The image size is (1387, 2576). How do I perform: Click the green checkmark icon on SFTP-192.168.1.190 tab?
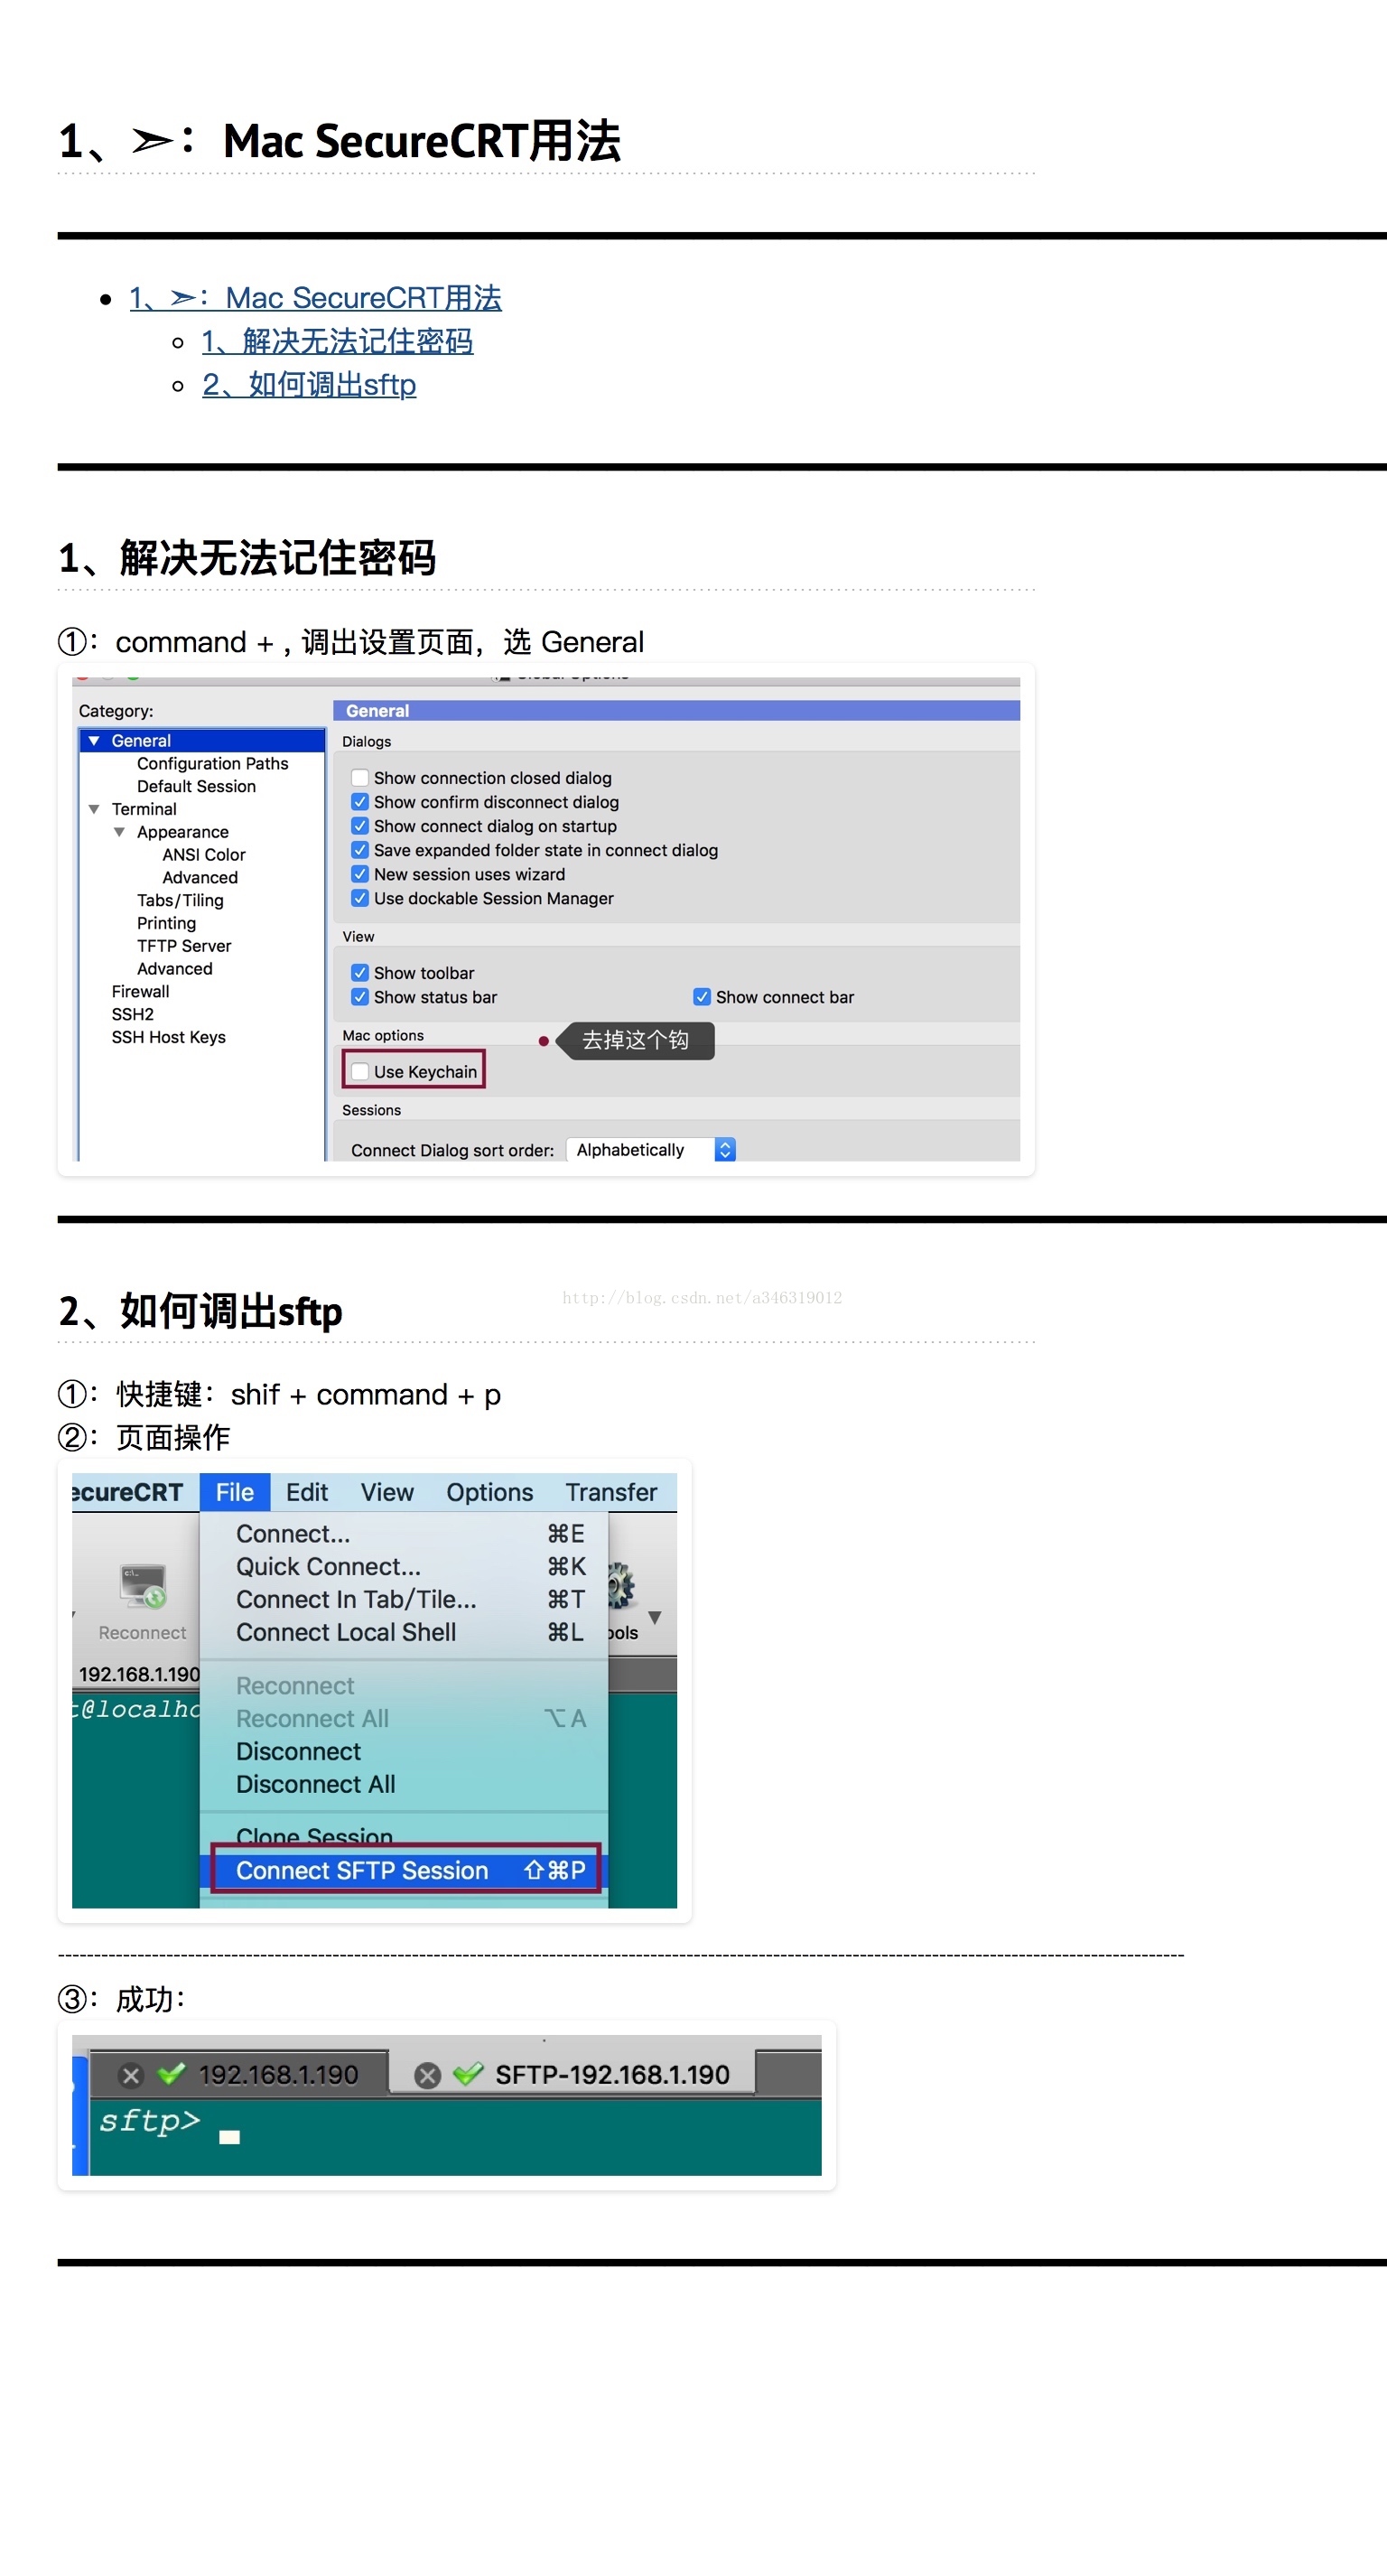coord(468,2074)
